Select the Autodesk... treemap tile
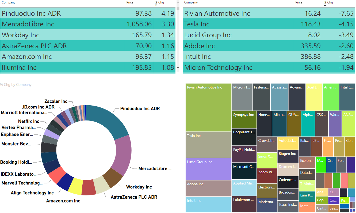 pos(288,143)
